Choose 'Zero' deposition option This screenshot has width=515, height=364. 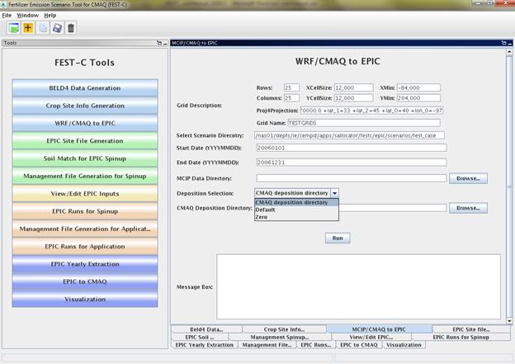click(x=296, y=217)
